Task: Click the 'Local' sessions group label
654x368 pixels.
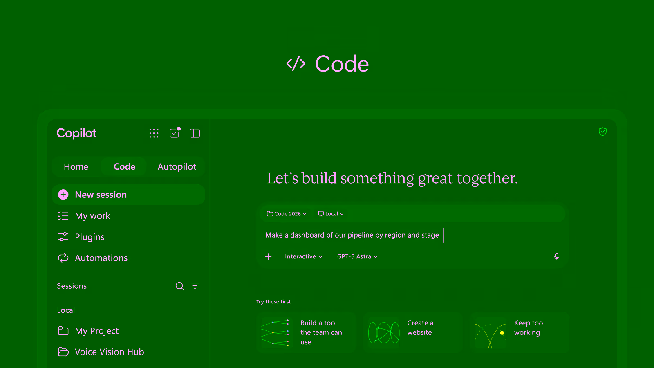Action: 66,310
